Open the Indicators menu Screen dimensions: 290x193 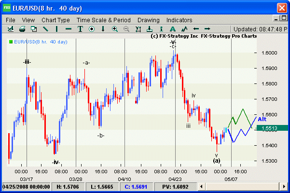(179, 20)
